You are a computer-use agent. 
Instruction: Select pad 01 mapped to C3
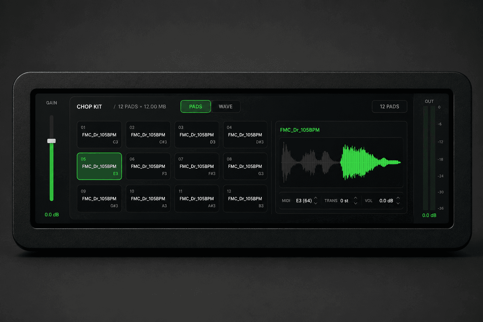pyautogui.click(x=99, y=135)
